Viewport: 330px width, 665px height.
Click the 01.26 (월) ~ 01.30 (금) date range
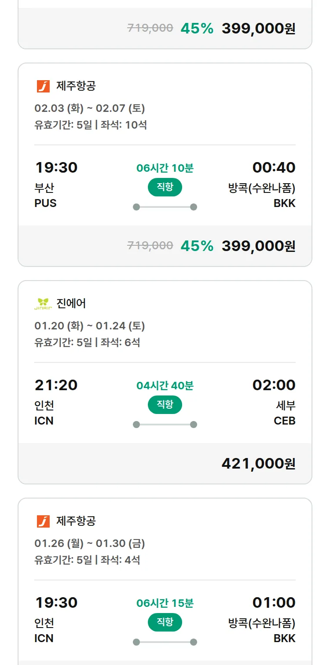click(x=90, y=543)
